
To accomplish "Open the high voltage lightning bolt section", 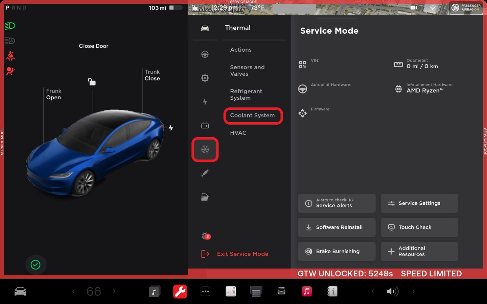I will (x=205, y=102).
